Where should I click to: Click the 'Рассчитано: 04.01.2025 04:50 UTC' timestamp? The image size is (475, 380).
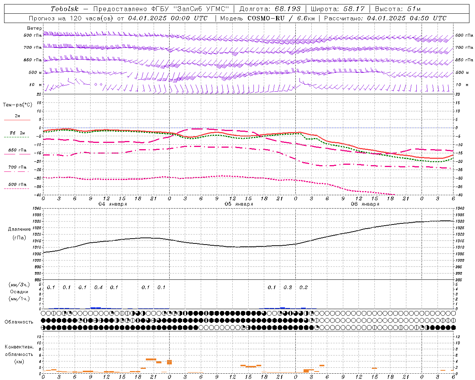(385, 18)
